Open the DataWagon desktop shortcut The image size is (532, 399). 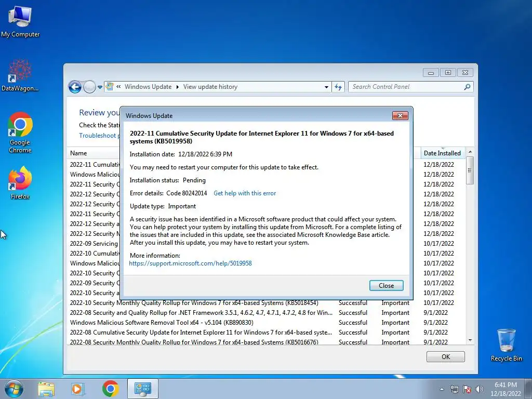[x=20, y=75]
